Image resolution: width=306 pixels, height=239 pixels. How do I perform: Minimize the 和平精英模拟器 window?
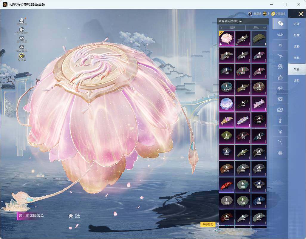point(272,4)
